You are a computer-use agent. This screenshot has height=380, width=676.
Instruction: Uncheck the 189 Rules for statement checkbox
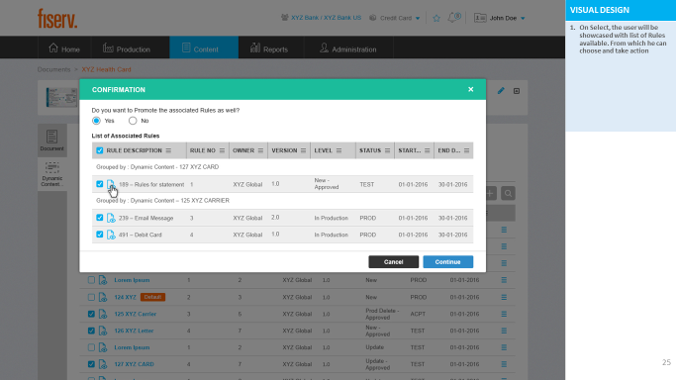pos(100,184)
